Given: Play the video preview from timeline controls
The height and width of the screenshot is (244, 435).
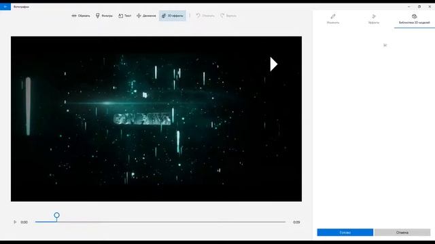Looking at the screenshot, I should (x=15, y=222).
